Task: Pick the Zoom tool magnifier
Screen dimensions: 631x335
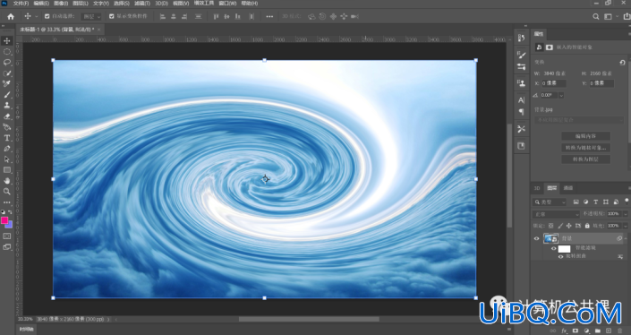Action: point(7,192)
